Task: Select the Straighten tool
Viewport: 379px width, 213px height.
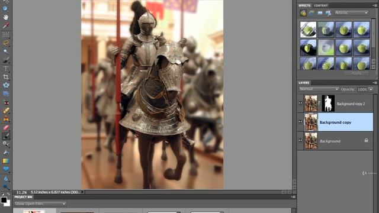Action: [5, 93]
